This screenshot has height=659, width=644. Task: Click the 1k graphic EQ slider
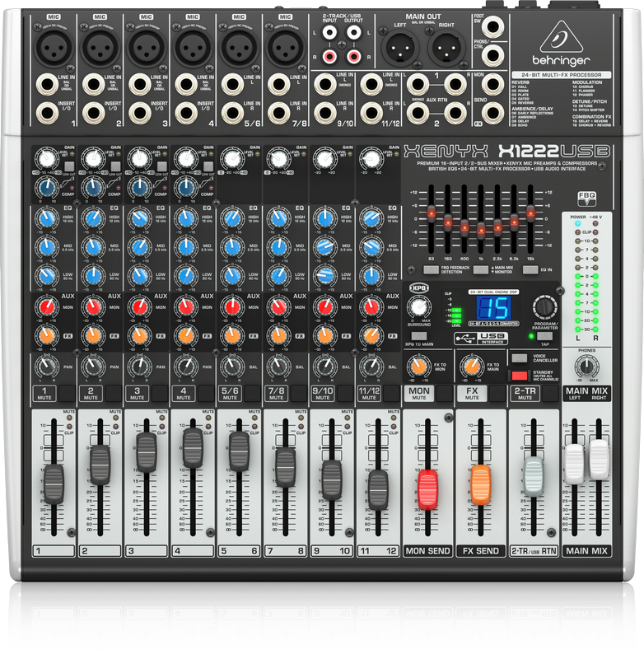[481, 229]
